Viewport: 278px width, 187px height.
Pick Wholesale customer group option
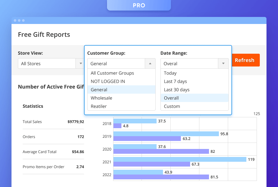[x=102, y=98]
